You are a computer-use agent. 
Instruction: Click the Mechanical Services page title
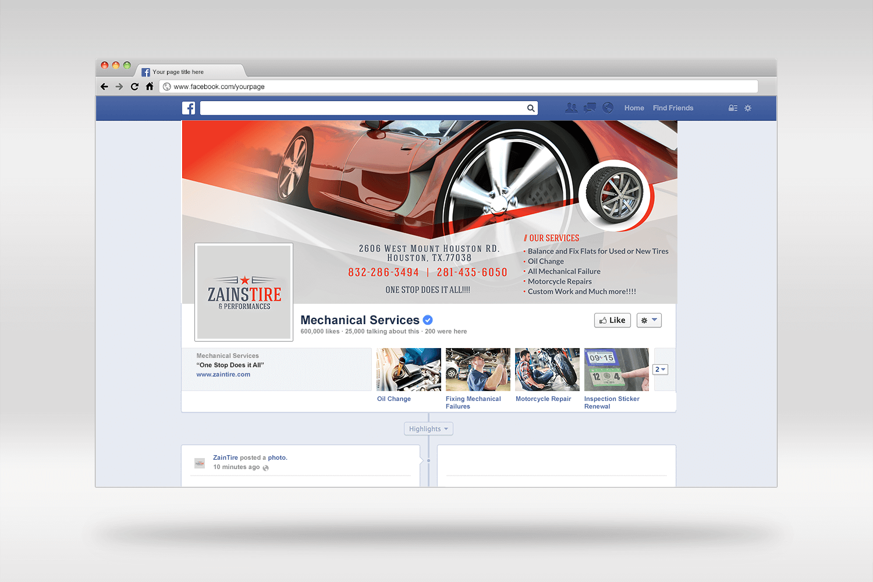[360, 320]
